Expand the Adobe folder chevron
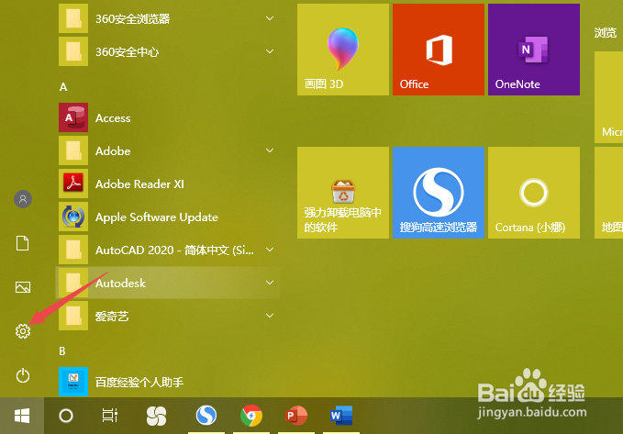The height and width of the screenshot is (434, 623). (x=270, y=150)
